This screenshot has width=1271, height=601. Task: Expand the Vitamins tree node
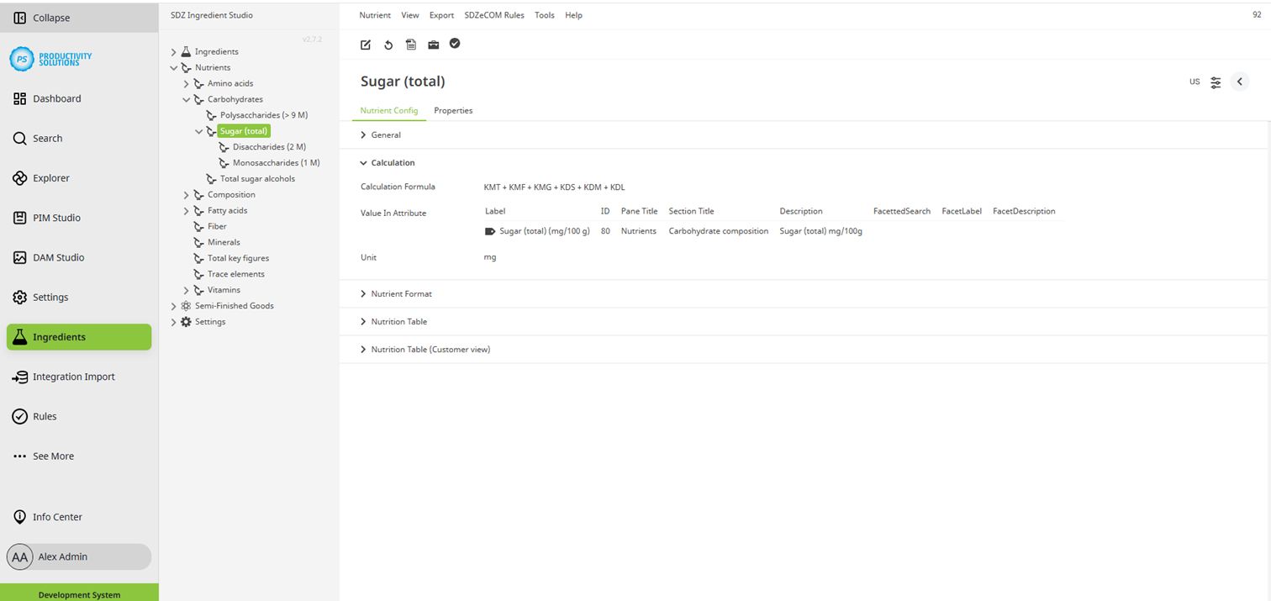[x=186, y=289]
